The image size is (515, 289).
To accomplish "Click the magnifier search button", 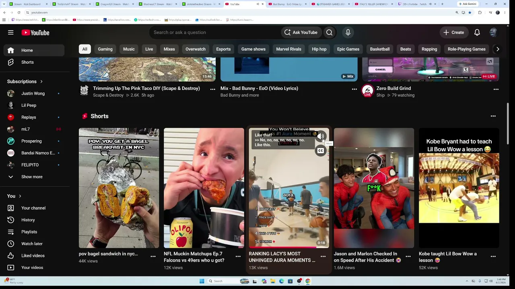I will click(330, 33).
